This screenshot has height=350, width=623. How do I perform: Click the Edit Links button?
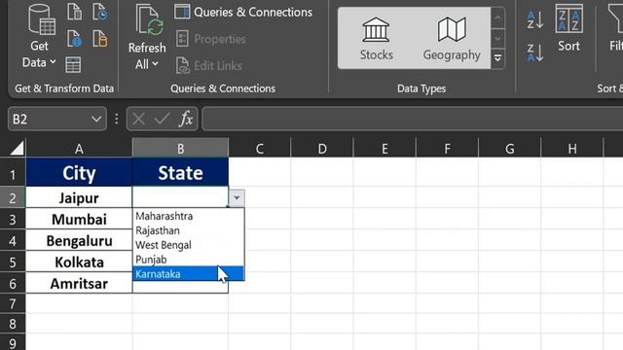pyautogui.click(x=209, y=65)
